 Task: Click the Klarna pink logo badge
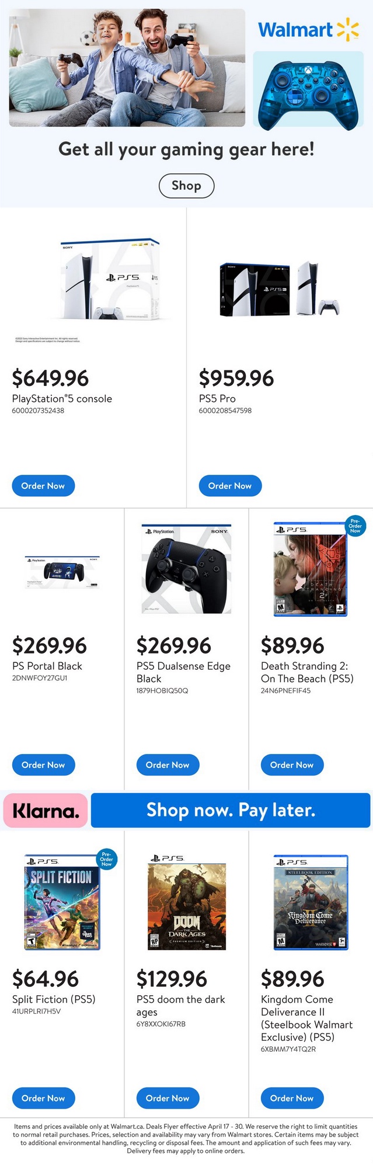coord(46,810)
